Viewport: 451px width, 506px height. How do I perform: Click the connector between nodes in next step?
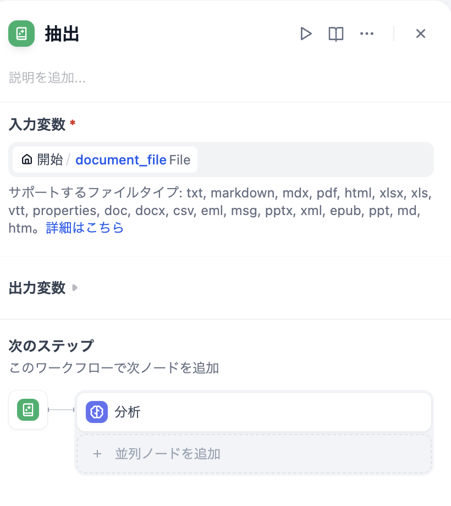pos(61,410)
